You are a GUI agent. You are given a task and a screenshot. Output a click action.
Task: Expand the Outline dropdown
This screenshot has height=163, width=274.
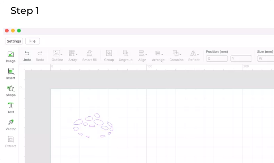tap(62, 54)
